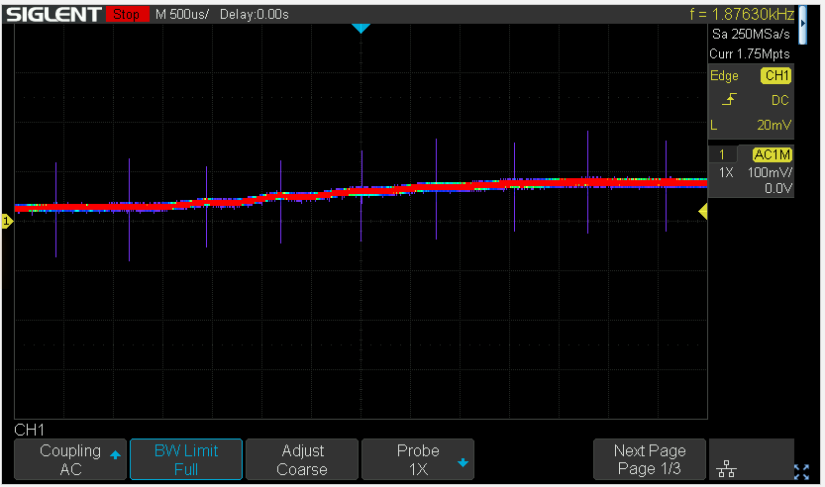Click the CH1 menu title label
The image size is (825, 487).
[30, 430]
